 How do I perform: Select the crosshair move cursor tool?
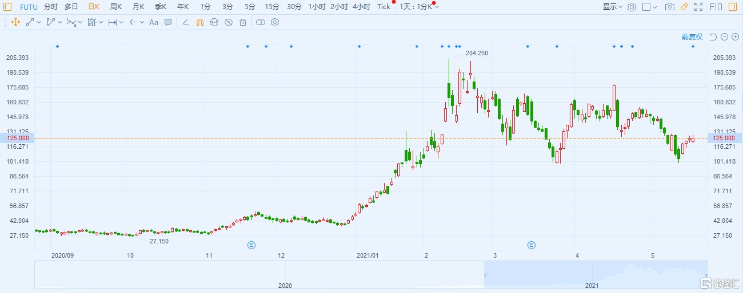point(15,22)
